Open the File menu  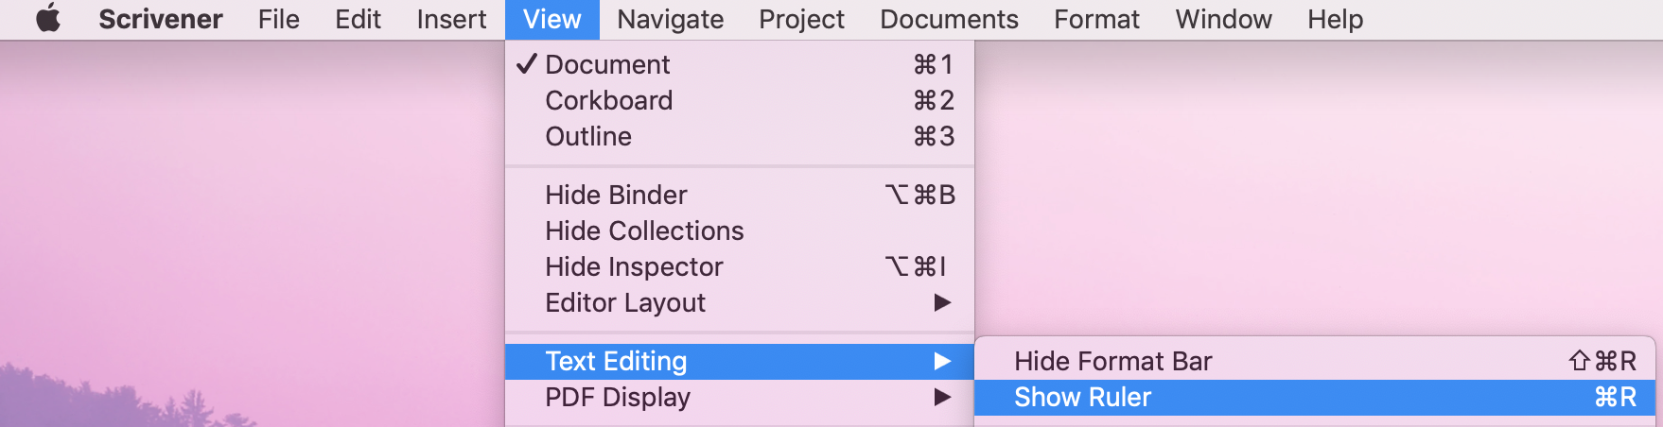tap(279, 19)
